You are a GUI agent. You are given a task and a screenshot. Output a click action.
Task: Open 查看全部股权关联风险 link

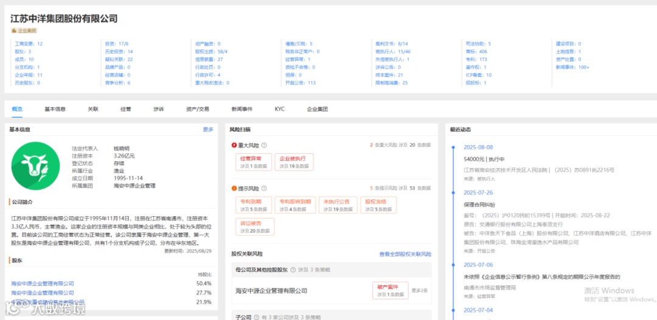coord(405,254)
